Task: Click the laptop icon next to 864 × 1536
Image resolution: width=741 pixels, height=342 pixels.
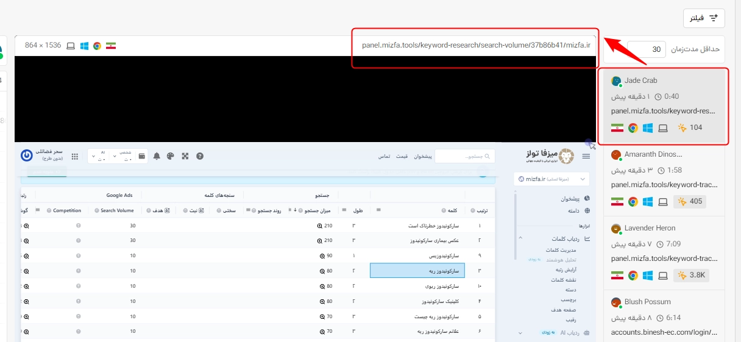Action: click(71, 46)
